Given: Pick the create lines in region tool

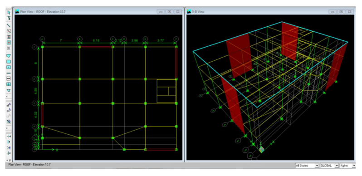Looking at the screenshot, I should [9, 31].
